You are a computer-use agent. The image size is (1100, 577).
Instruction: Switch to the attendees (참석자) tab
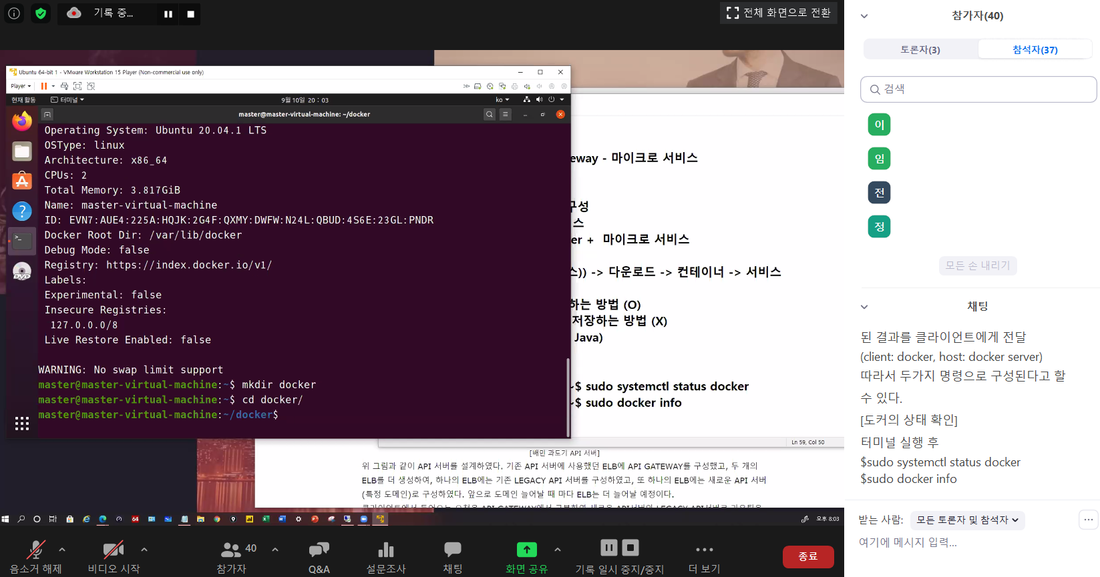point(1035,49)
